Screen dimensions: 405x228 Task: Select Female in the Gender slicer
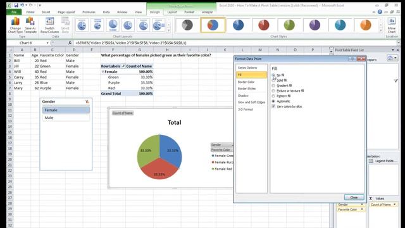(x=66, y=110)
